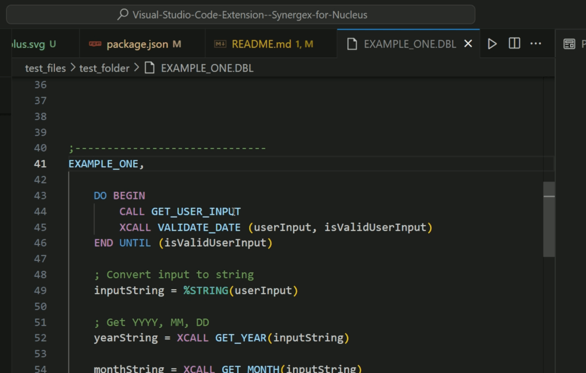Click END UNTIL on line 46
Image resolution: width=586 pixels, height=373 pixels.
click(x=122, y=243)
